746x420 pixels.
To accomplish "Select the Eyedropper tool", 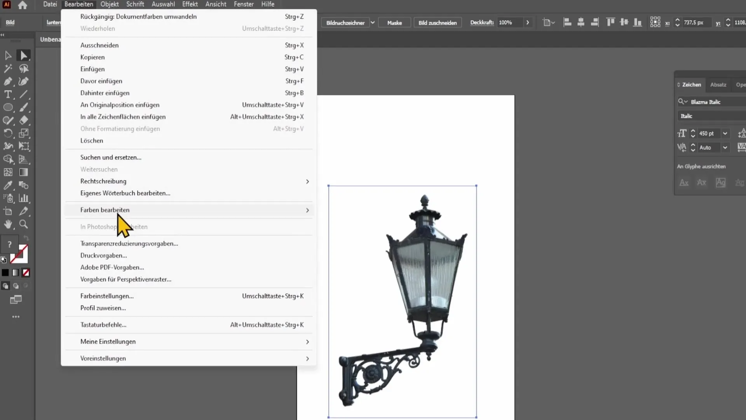I will pyautogui.click(x=8, y=185).
